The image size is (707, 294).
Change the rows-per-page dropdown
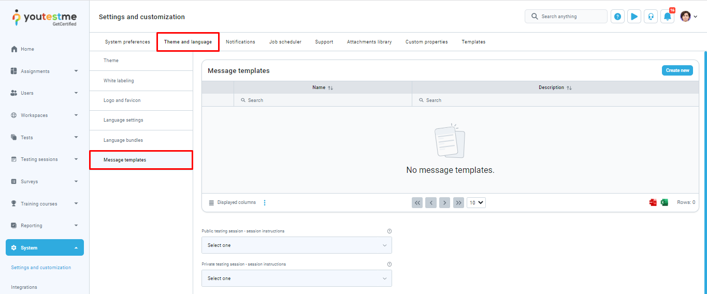coord(476,203)
